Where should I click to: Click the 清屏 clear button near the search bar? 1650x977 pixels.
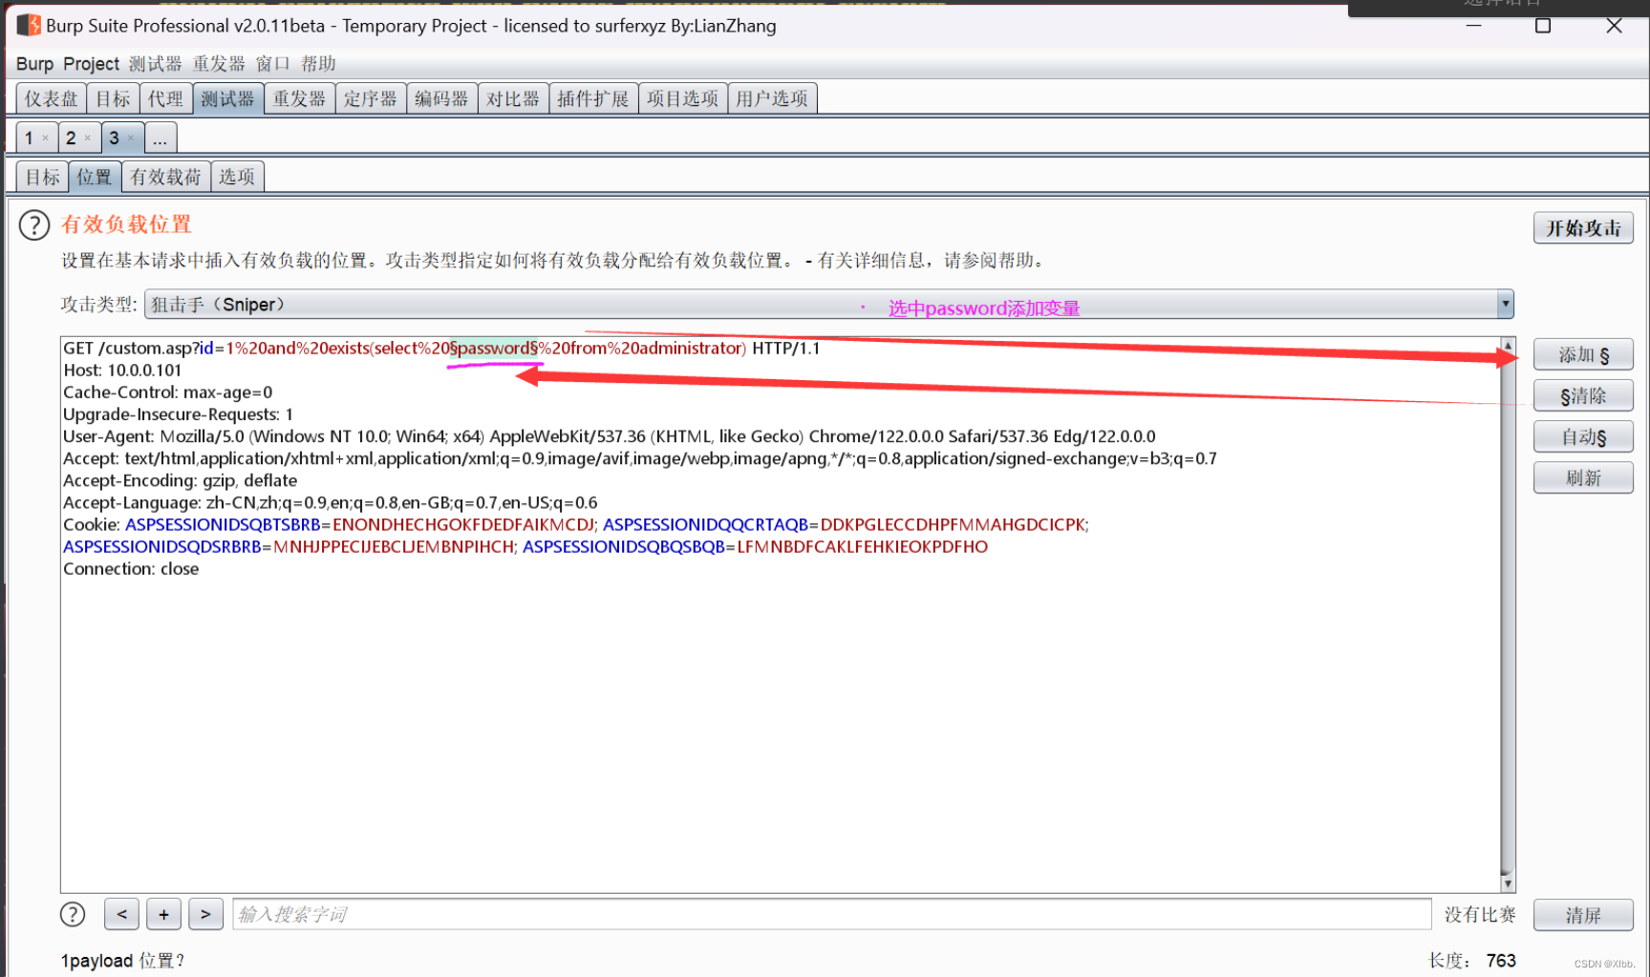1583,914
